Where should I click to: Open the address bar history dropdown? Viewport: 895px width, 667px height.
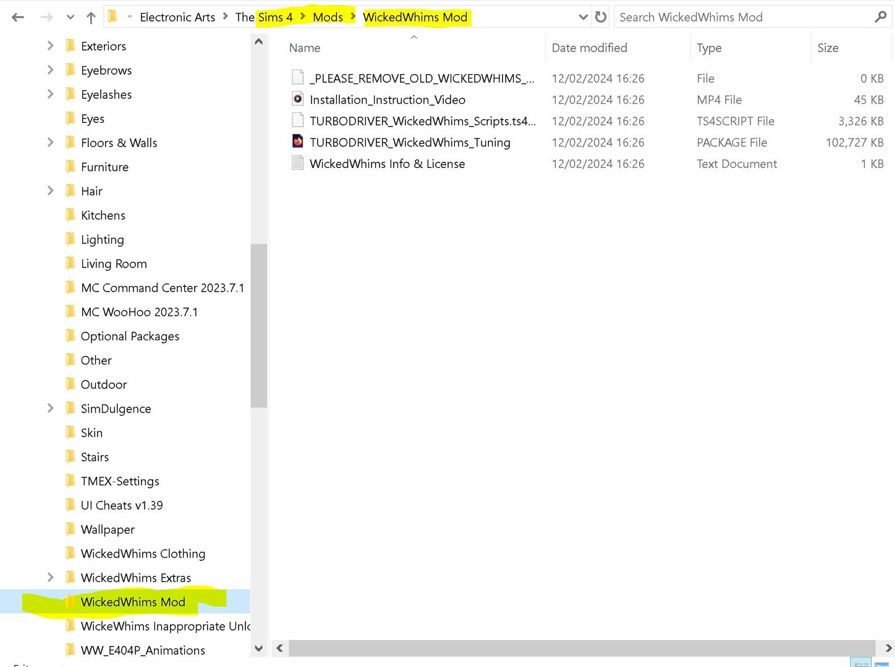[583, 17]
